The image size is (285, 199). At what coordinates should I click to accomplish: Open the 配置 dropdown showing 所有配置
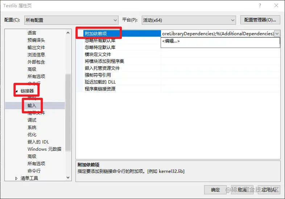point(71,20)
